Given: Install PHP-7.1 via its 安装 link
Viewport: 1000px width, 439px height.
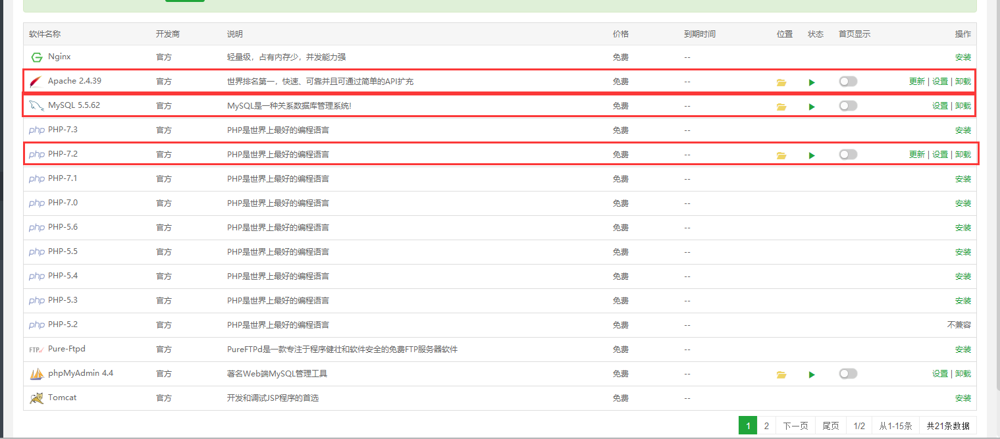Looking at the screenshot, I should coord(963,179).
